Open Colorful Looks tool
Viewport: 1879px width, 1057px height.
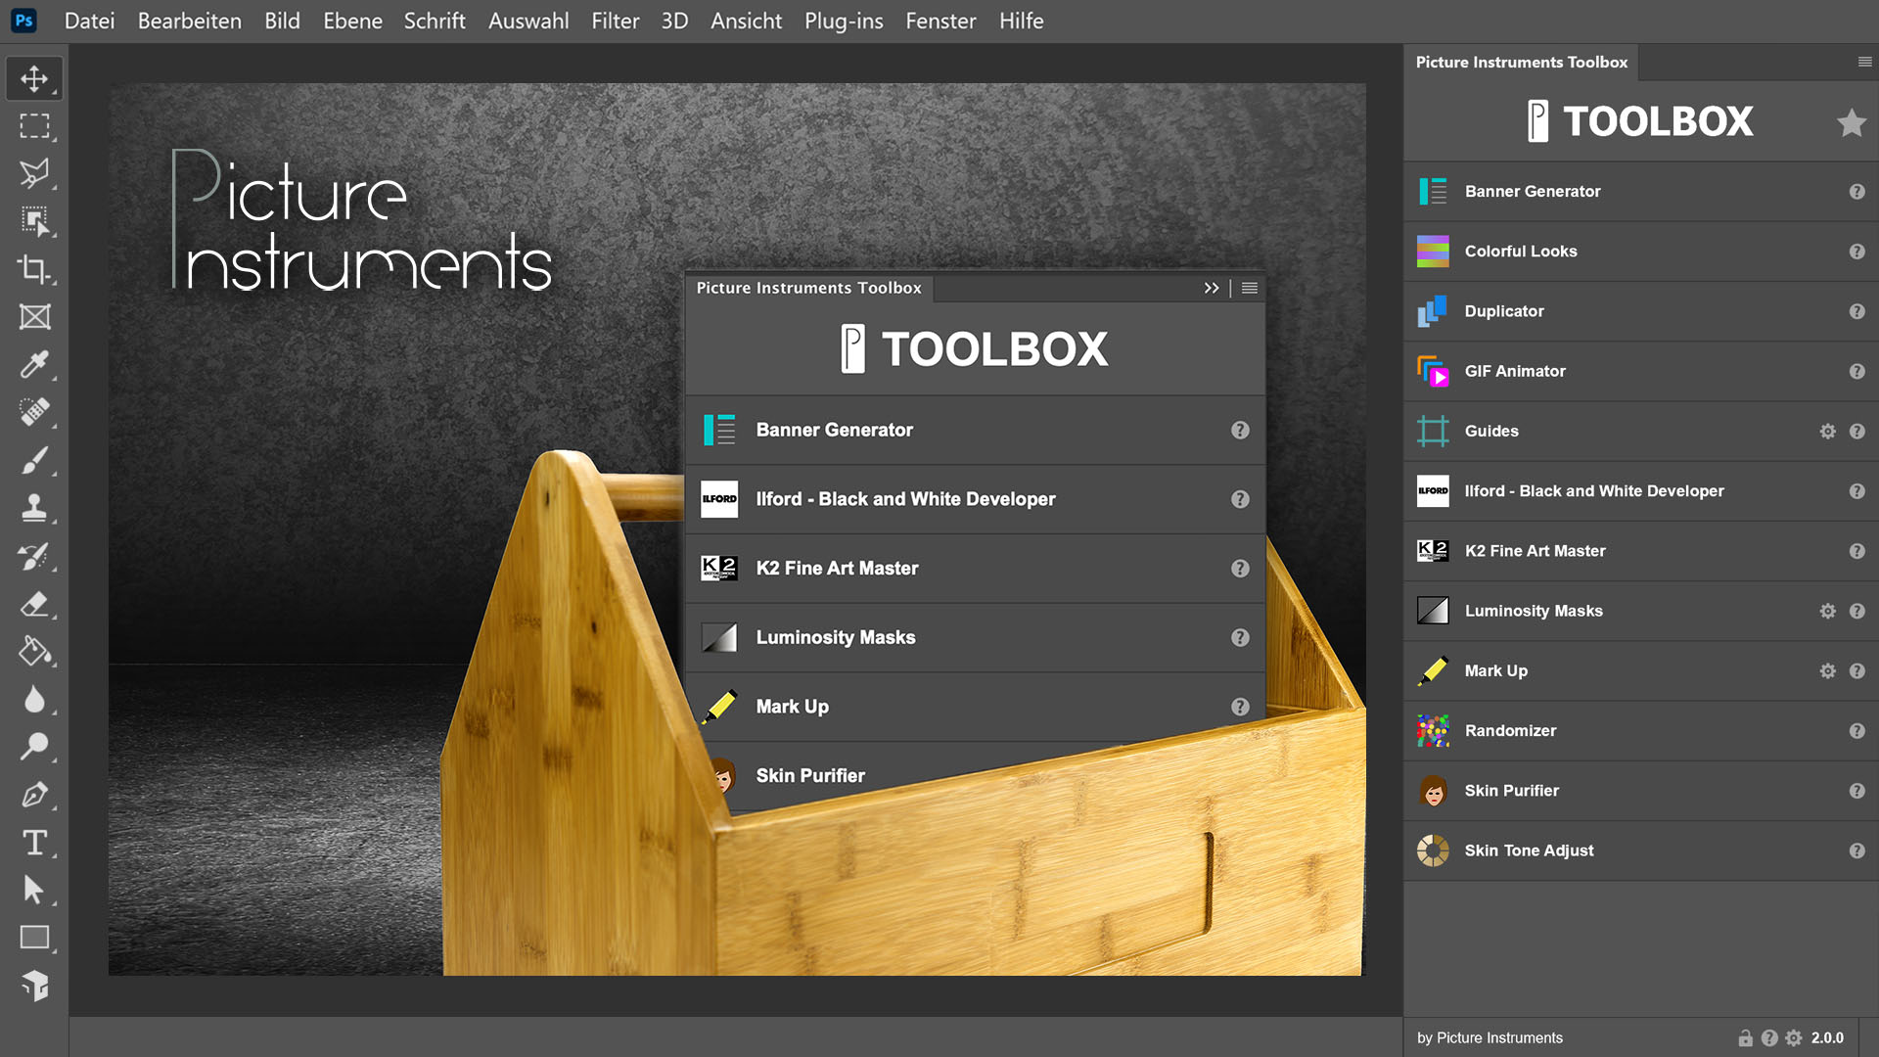[1641, 252]
